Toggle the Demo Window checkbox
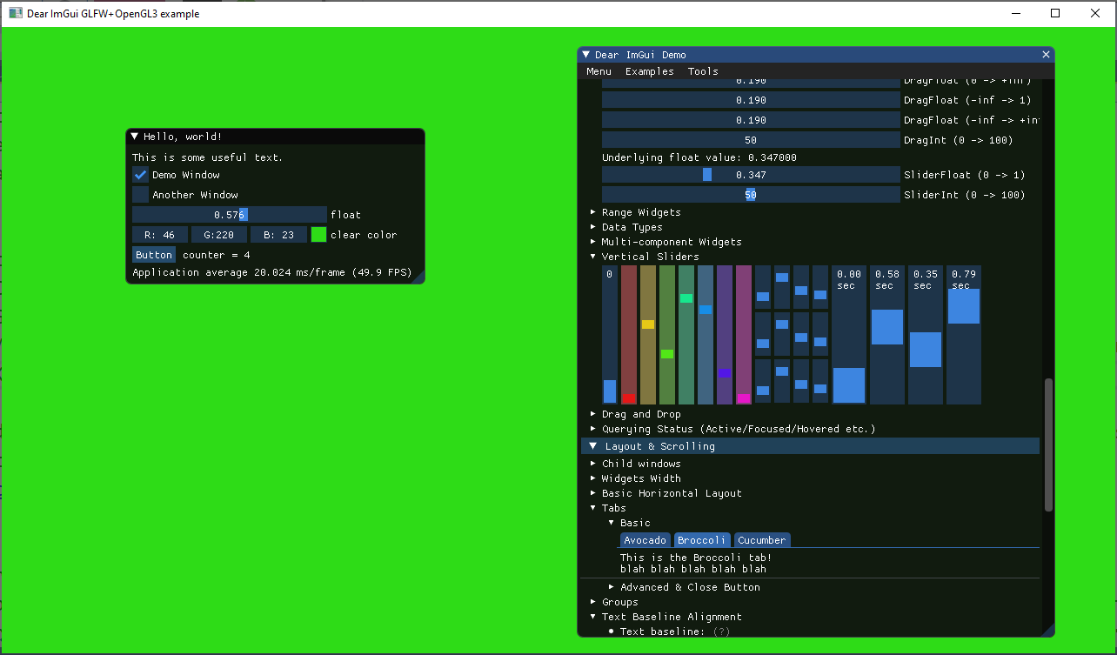Screen dimensions: 1117x655 point(141,175)
